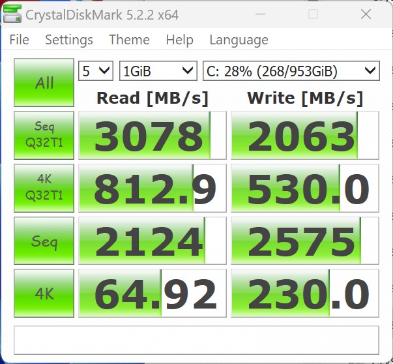Run all benchmarks with the All button
The width and height of the screenshot is (393, 364).
coord(44,83)
